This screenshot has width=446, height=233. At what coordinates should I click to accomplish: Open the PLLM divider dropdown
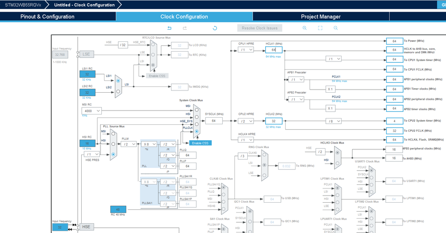tap(129, 144)
